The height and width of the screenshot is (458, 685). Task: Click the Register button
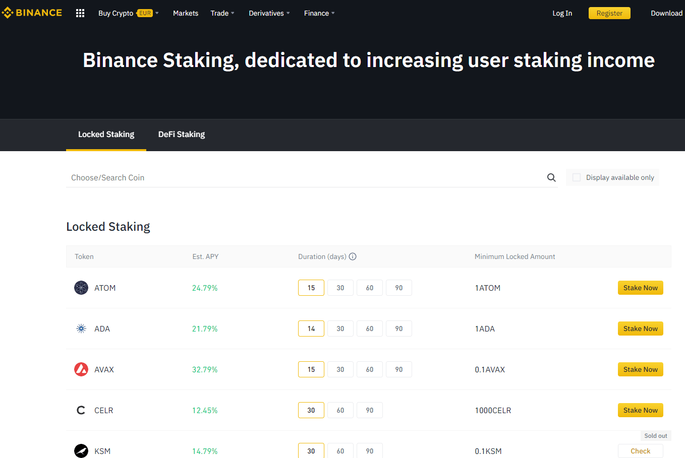pos(609,13)
